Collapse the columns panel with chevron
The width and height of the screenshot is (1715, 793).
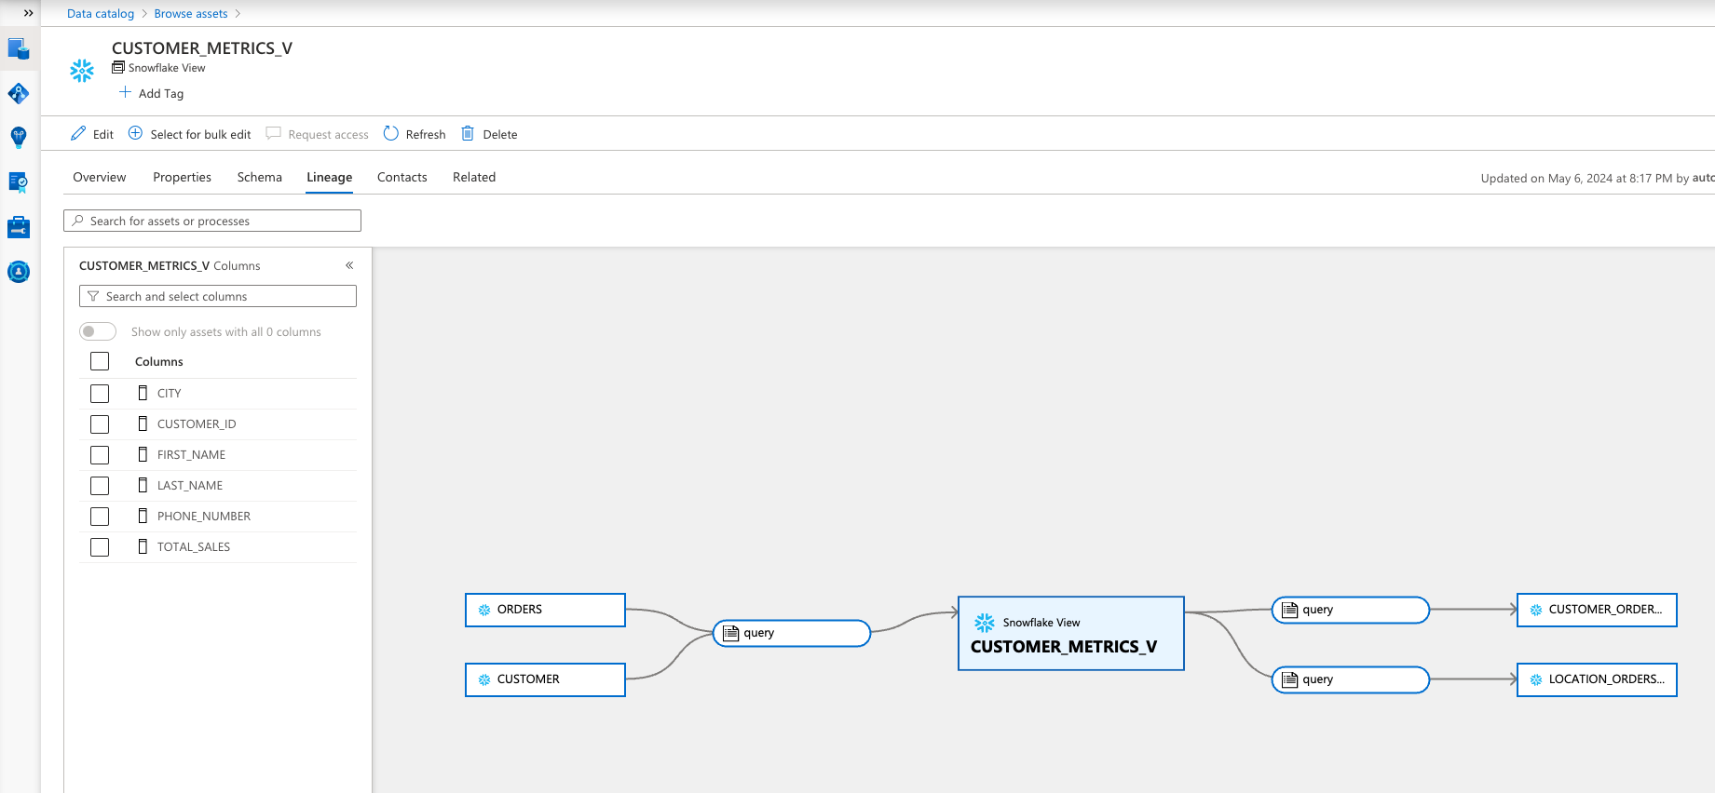coord(349,265)
